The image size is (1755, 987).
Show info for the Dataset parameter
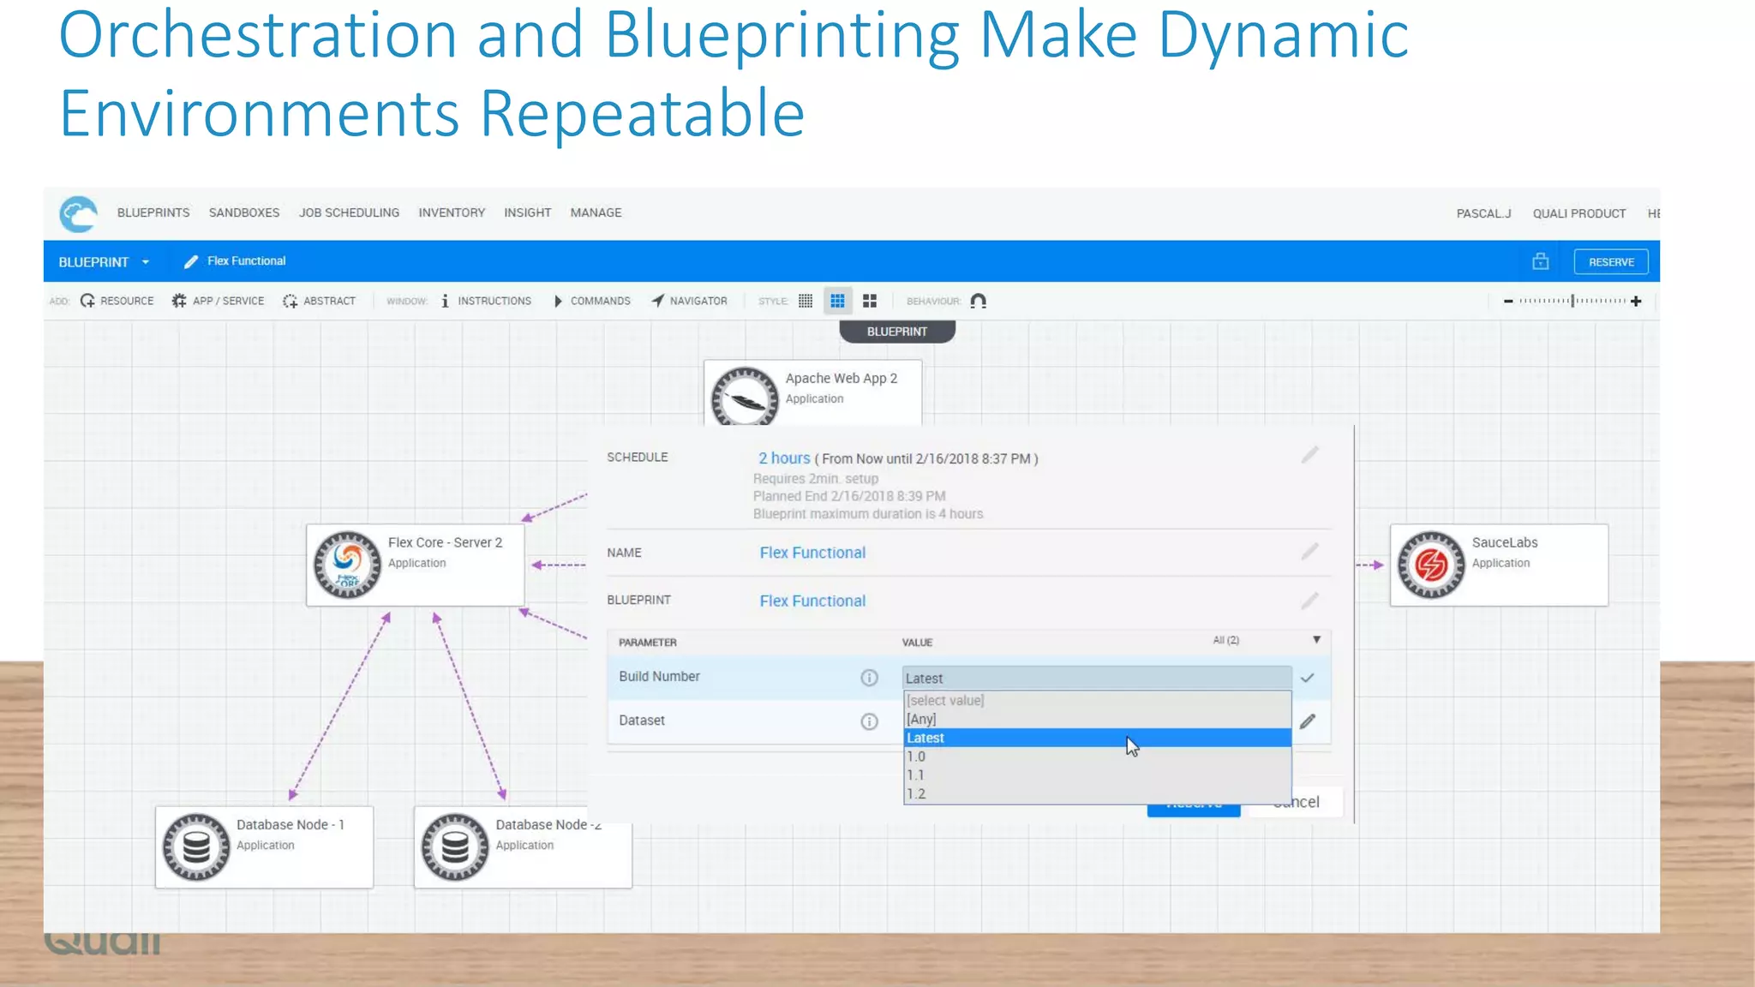click(869, 721)
